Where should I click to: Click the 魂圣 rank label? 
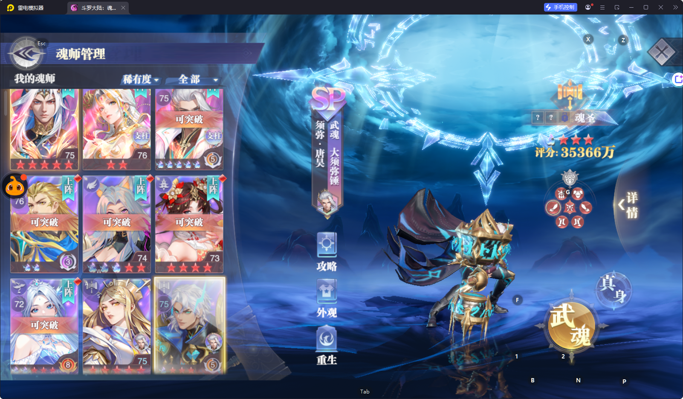(x=585, y=118)
